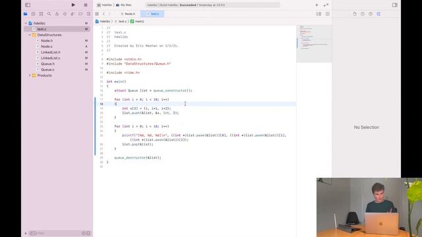The height and width of the screenshot is (237, 422).
Task: Switch to the Node.h editor tab
Action: tap(128, 14)
